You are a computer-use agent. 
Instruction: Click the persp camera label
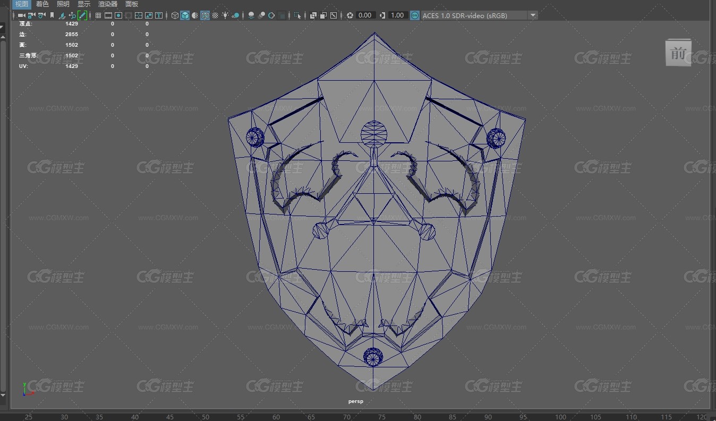(x=356, y=401)
